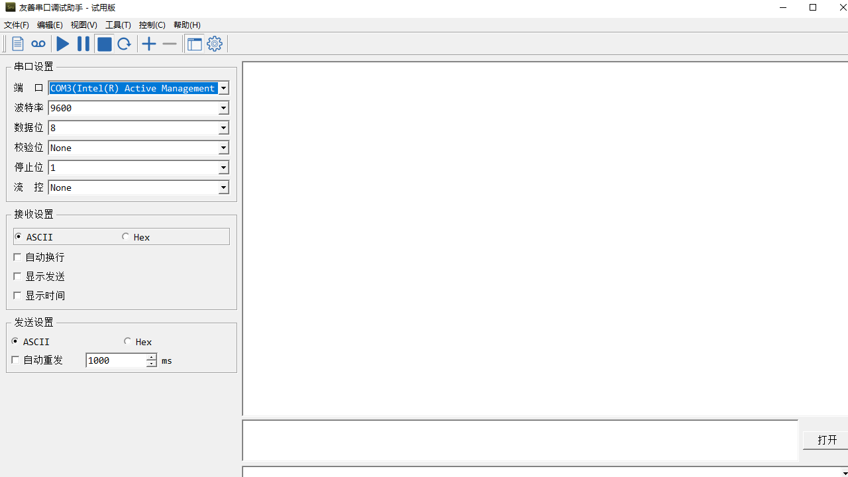Enable the 显示时间 checkbox
This screenshot has width=848, height=477.
18,295
